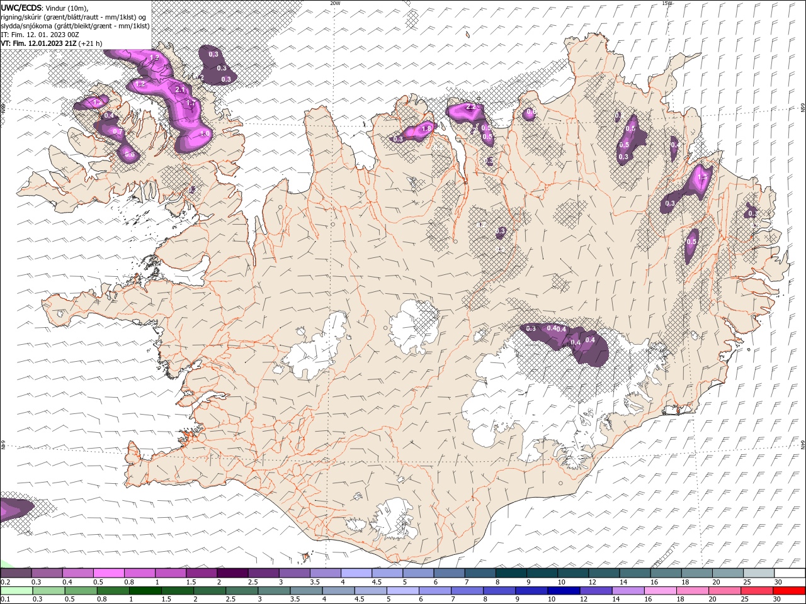Click the '25' label under the top legend row
This screenshot has height=604, width=806.
(746, 582)
